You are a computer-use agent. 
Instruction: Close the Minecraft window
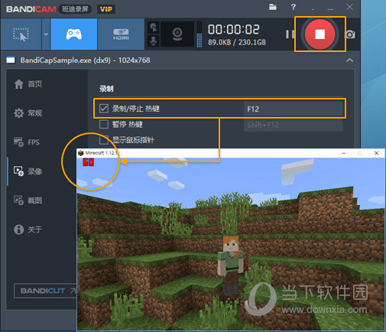[x=376, y=153]
